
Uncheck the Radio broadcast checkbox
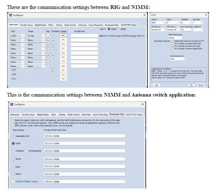tap(13, 144)
